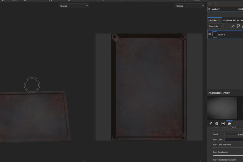The image size is (243, 162).
Task: Click the UV texture in the 2D viewport
Action: (x=149, y=87)
